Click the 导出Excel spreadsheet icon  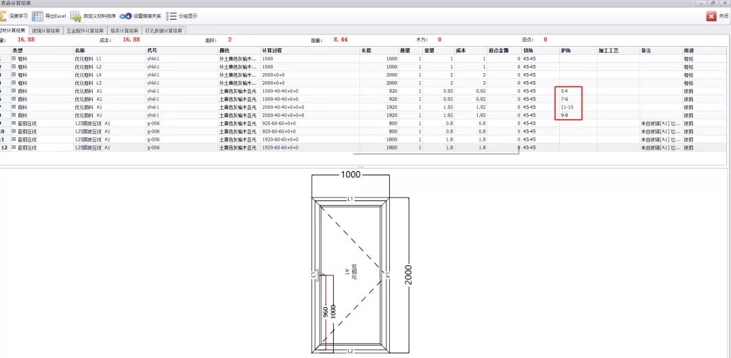[38, 16]
